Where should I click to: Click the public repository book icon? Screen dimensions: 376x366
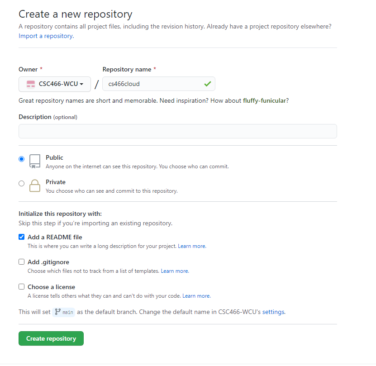[35, 162]
